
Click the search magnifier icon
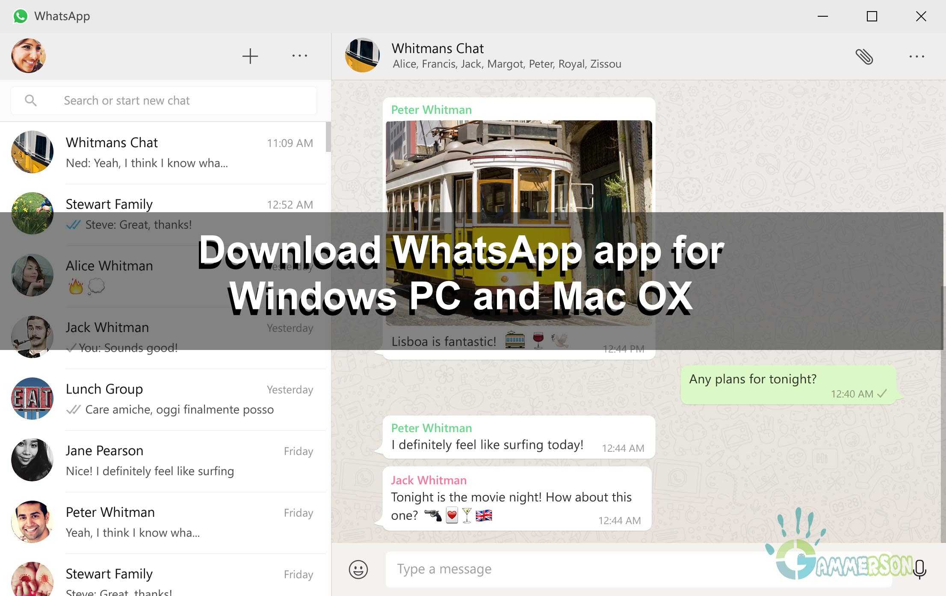tap(30, 101)
